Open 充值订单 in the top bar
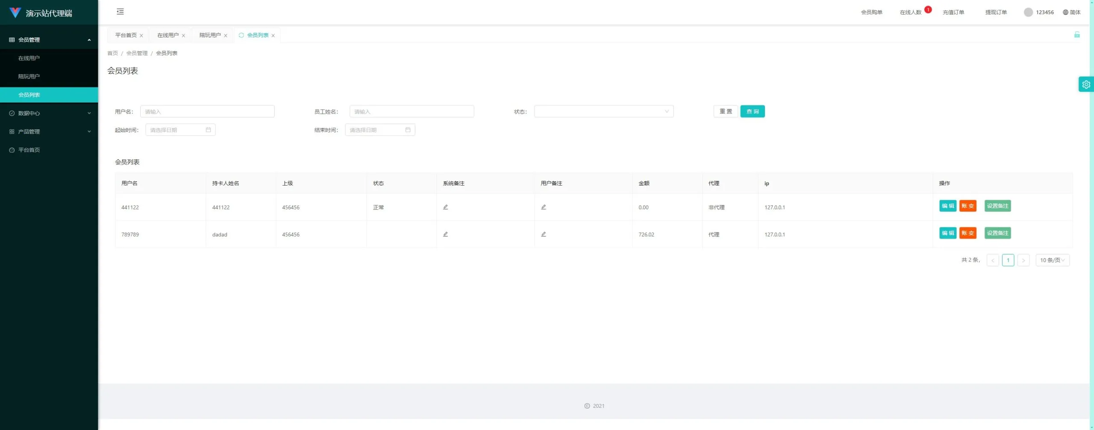 (x=953, y=12)
